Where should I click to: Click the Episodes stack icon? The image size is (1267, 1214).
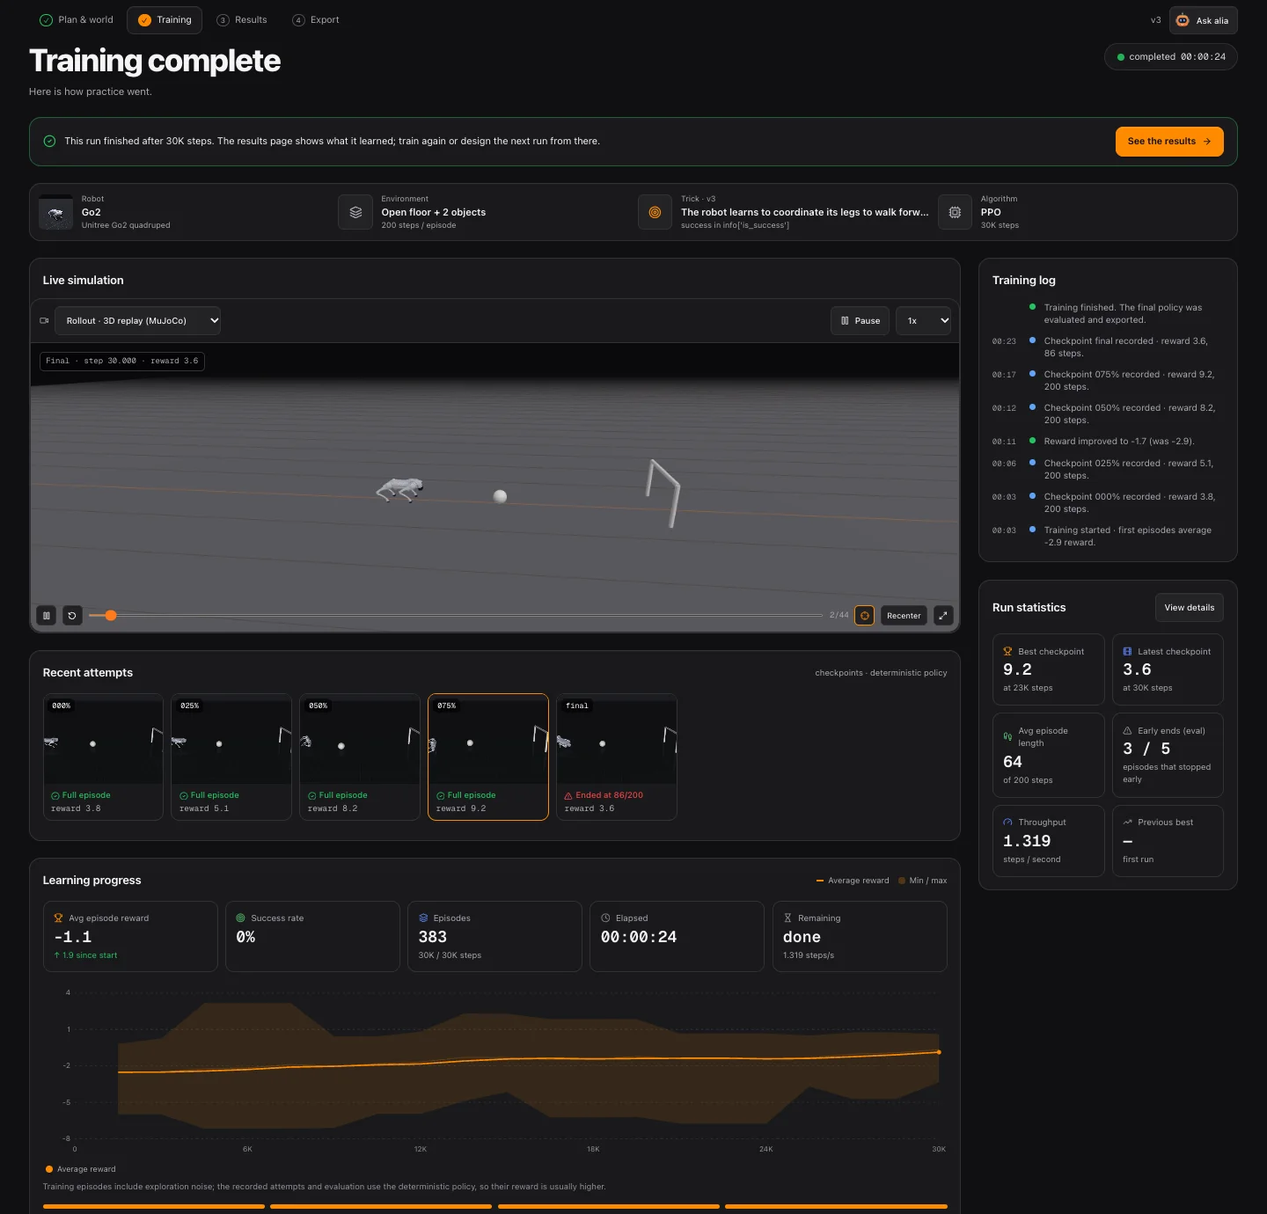(423, 918)
